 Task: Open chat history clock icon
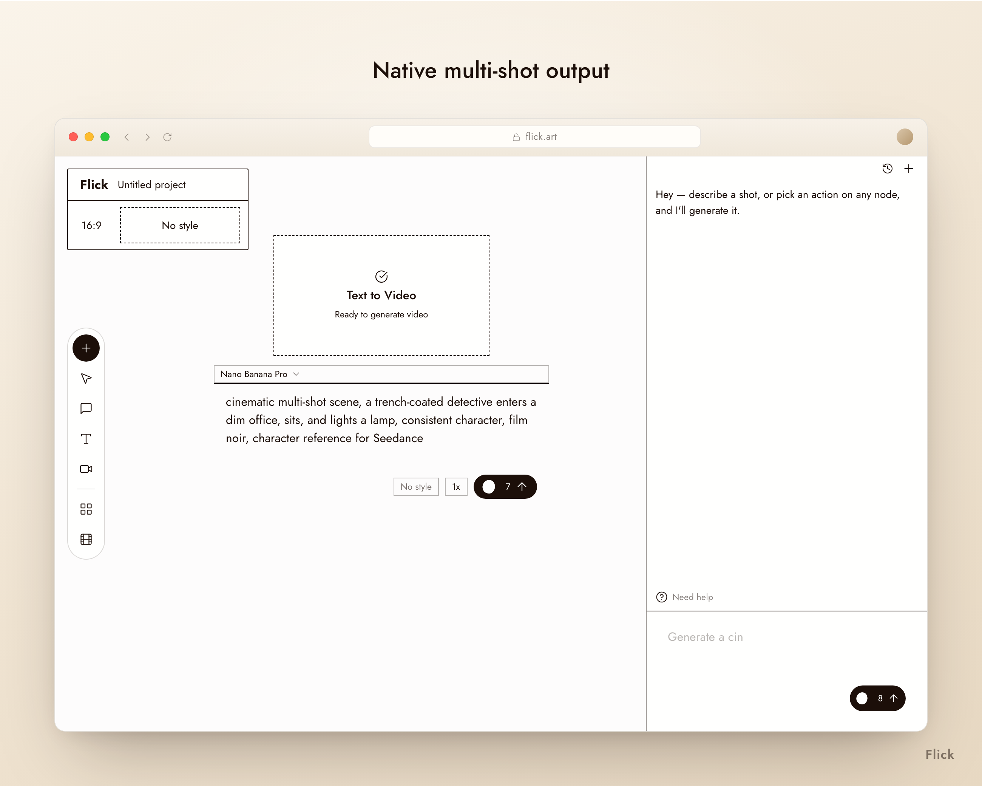click(887, 169)
